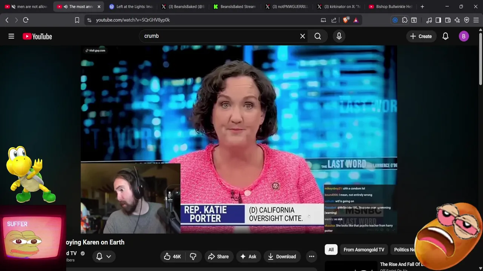
Task: Toggle subscription notification bell under video
Action: tap(99, 257)
